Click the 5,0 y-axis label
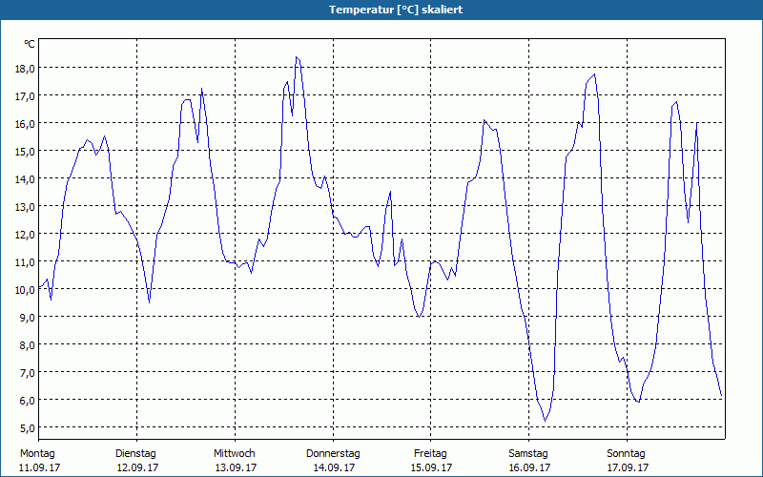Viewport: 763px width, 477px height. click(x=27, y=428)
